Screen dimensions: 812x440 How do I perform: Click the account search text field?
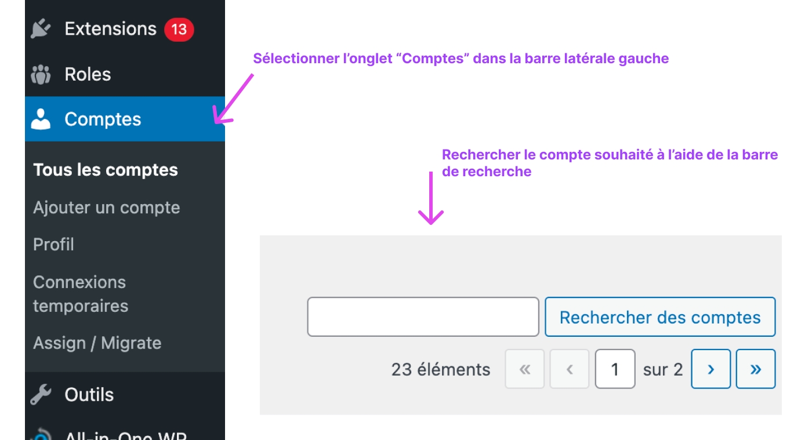pyautogui.click(x=423, y=317)
